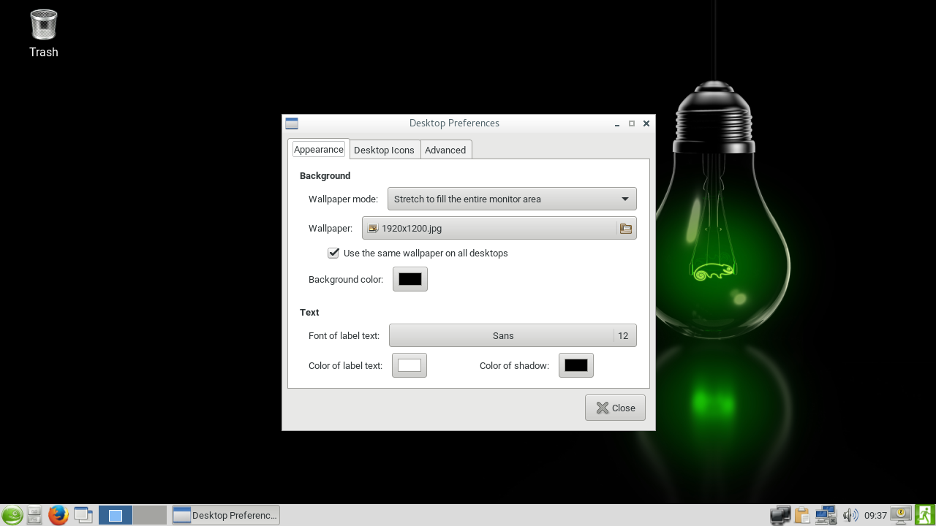Switch to the second virtual desktop
Viewport: 936px width, 526px height.
pyautogui.click(x=149, y=515)
